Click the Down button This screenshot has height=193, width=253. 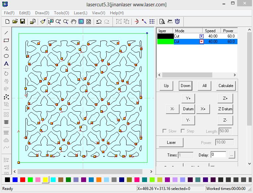point(185,86)
